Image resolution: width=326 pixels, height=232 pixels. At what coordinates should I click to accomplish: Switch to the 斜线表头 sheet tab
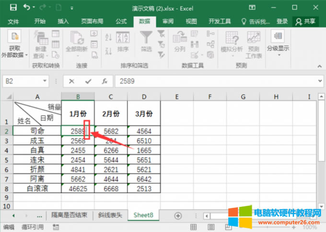[x=110, y=216]
